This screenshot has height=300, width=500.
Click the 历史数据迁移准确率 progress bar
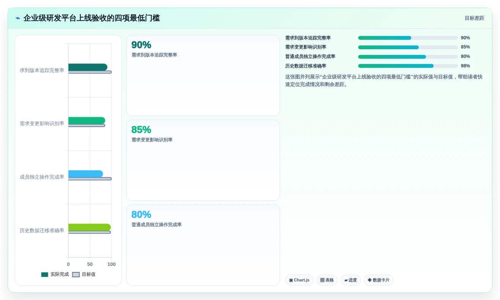(x=408, y=66)
